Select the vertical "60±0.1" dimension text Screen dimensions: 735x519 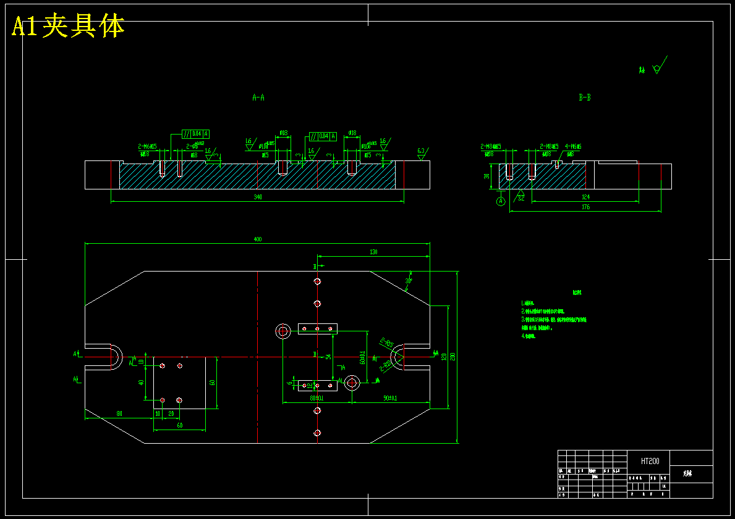(x=362, y=357)
